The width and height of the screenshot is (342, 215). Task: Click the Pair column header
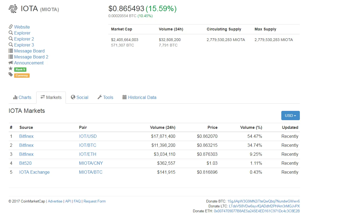83,127
